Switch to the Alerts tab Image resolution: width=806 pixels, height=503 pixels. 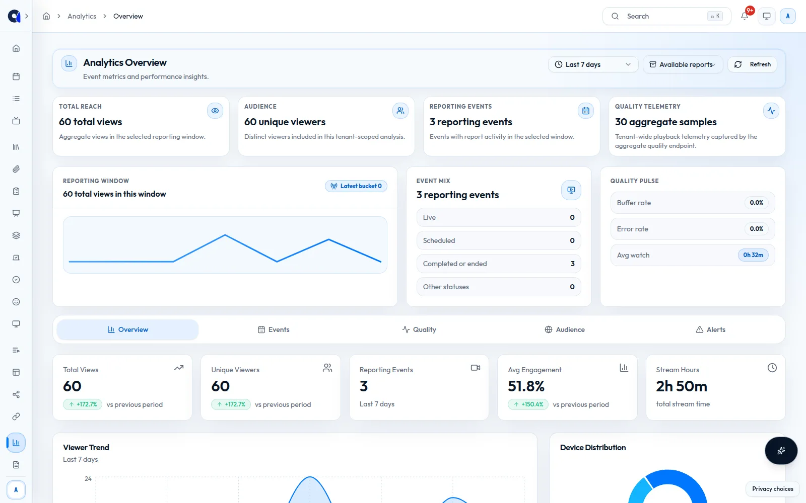(710, 329)
